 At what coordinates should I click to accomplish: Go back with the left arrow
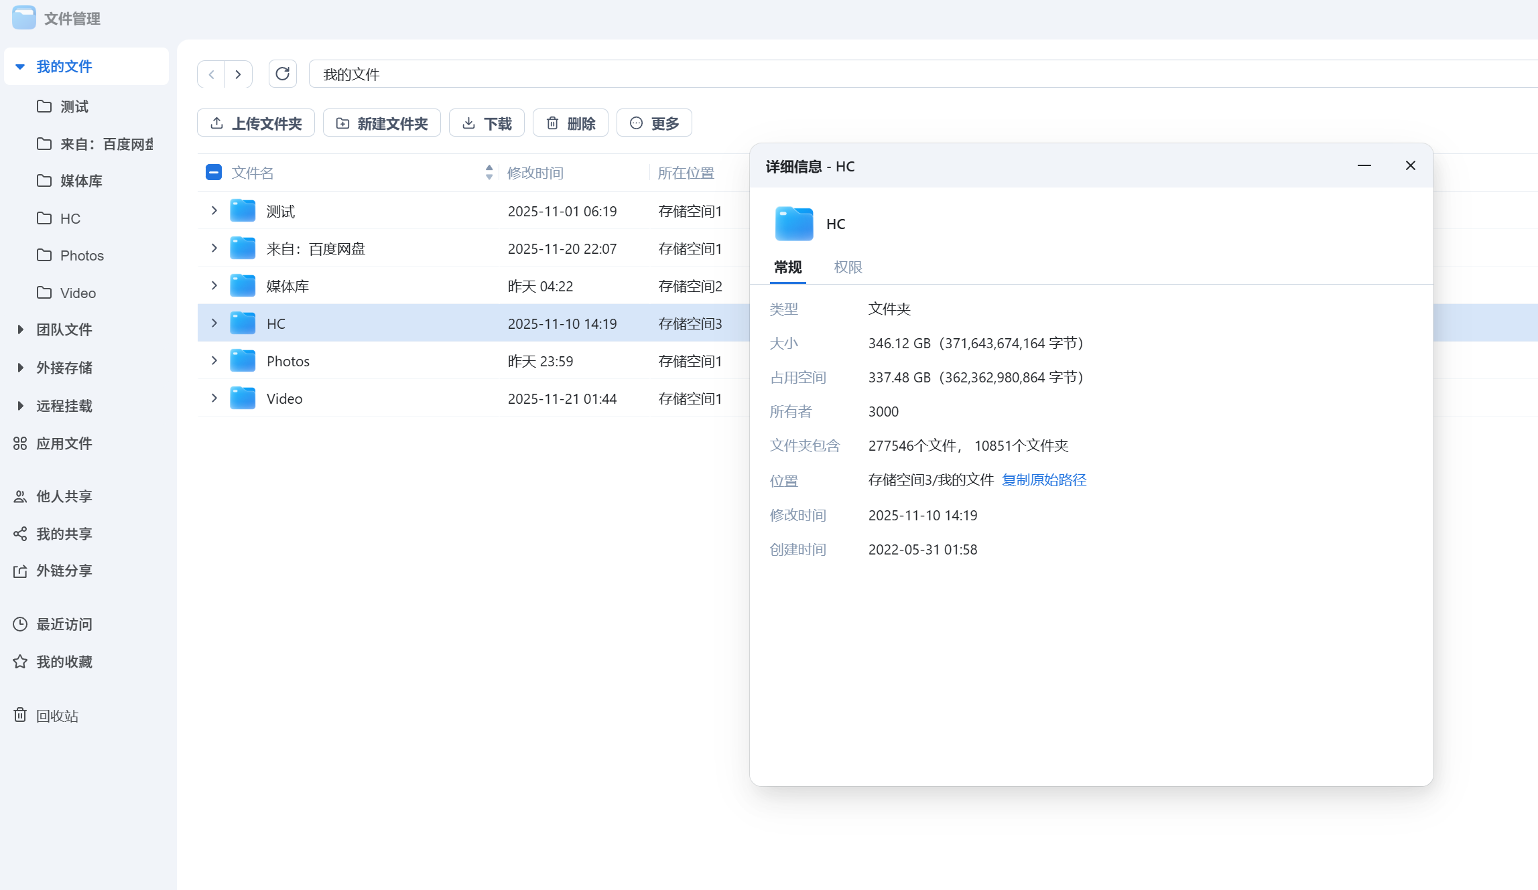pyautogui.click(x=212, y=74)
